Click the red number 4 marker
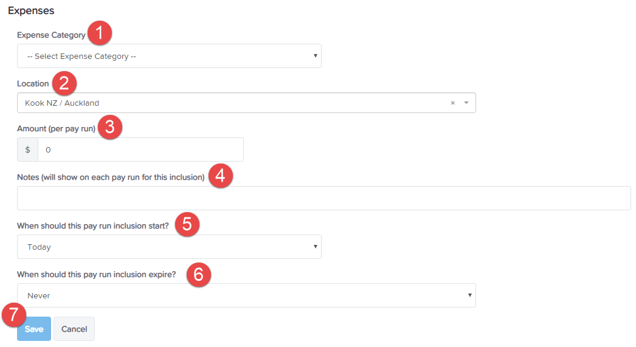The height and width of the screenshot is (347, 636). coord(221,176)
